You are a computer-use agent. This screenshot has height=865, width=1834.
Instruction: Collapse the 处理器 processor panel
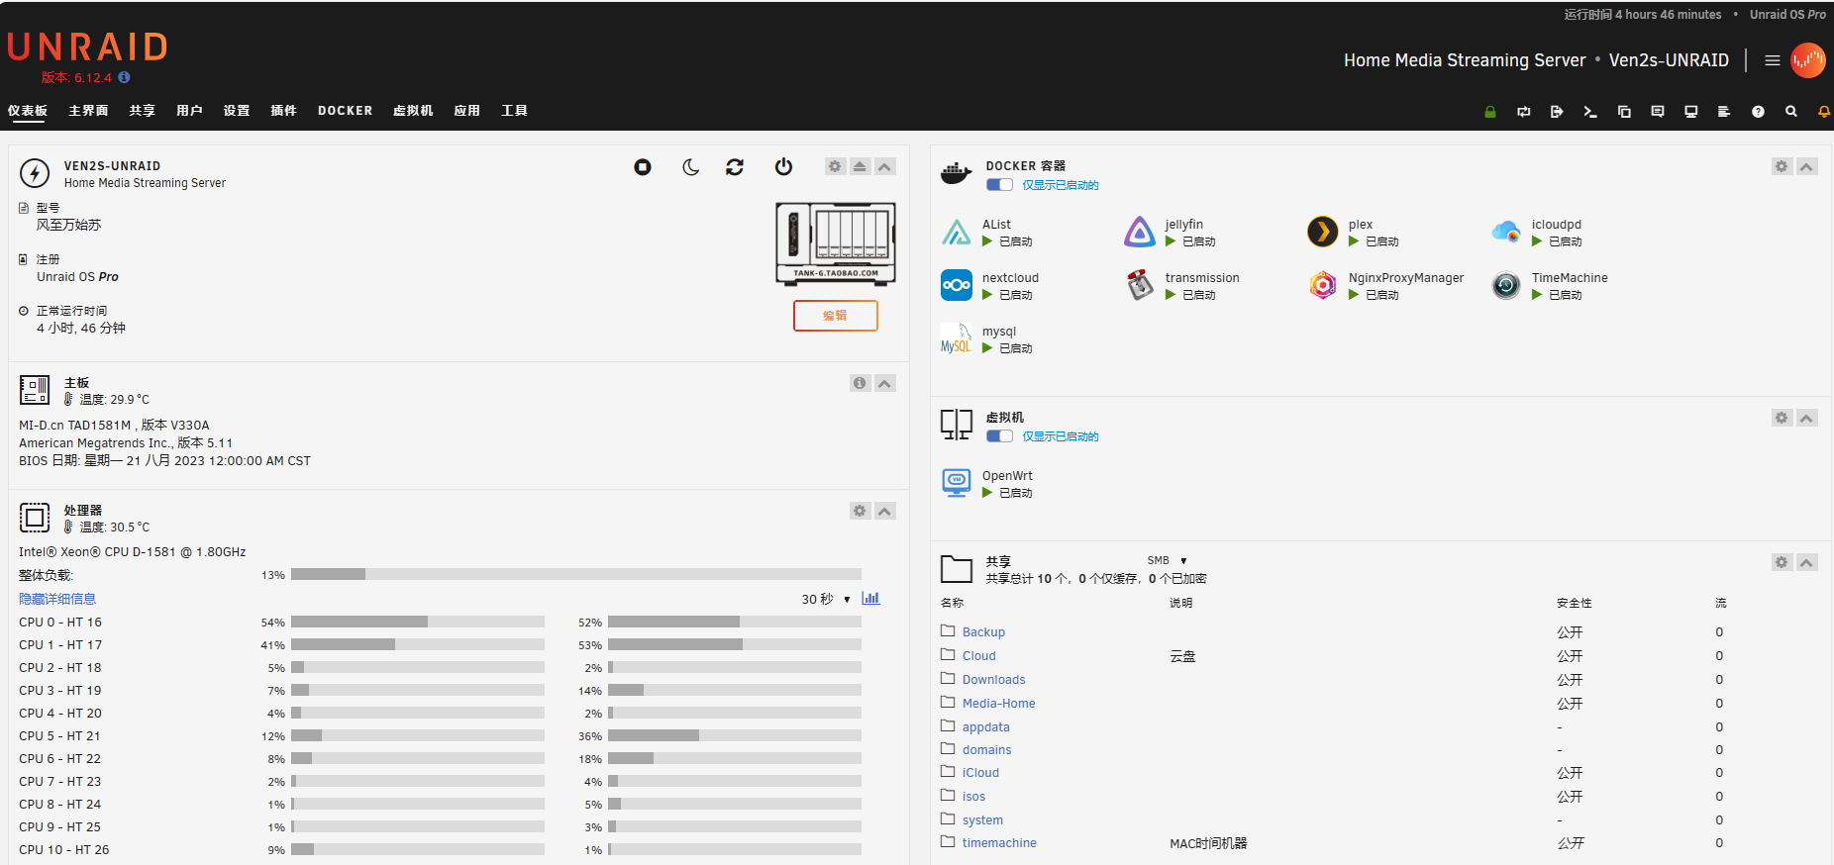point(885,511)
